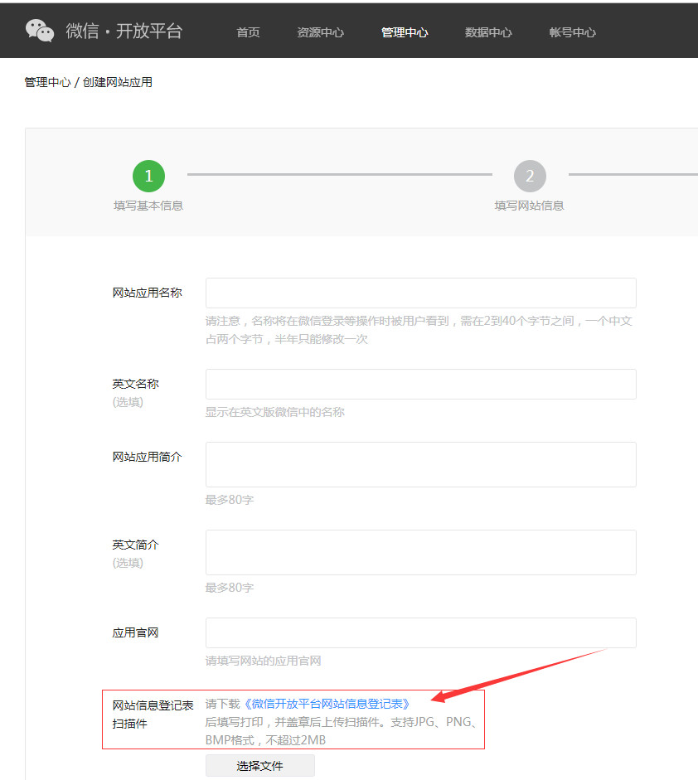The height and width of the screenshot is (780, 698).
Task: Click the step 2 grey circle
Action: (530, 176)
